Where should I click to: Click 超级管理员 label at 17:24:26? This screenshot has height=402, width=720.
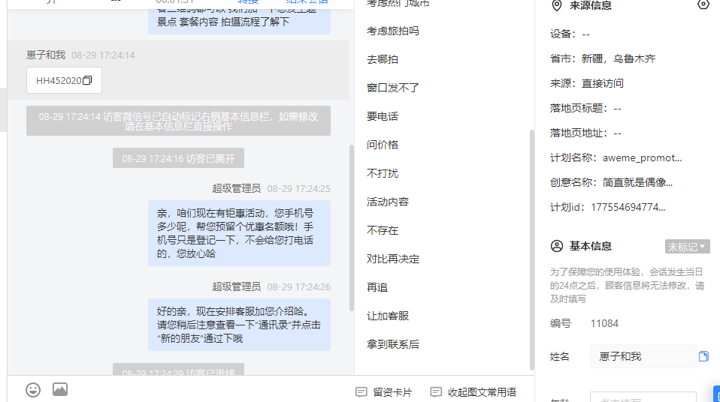point(237,287)
